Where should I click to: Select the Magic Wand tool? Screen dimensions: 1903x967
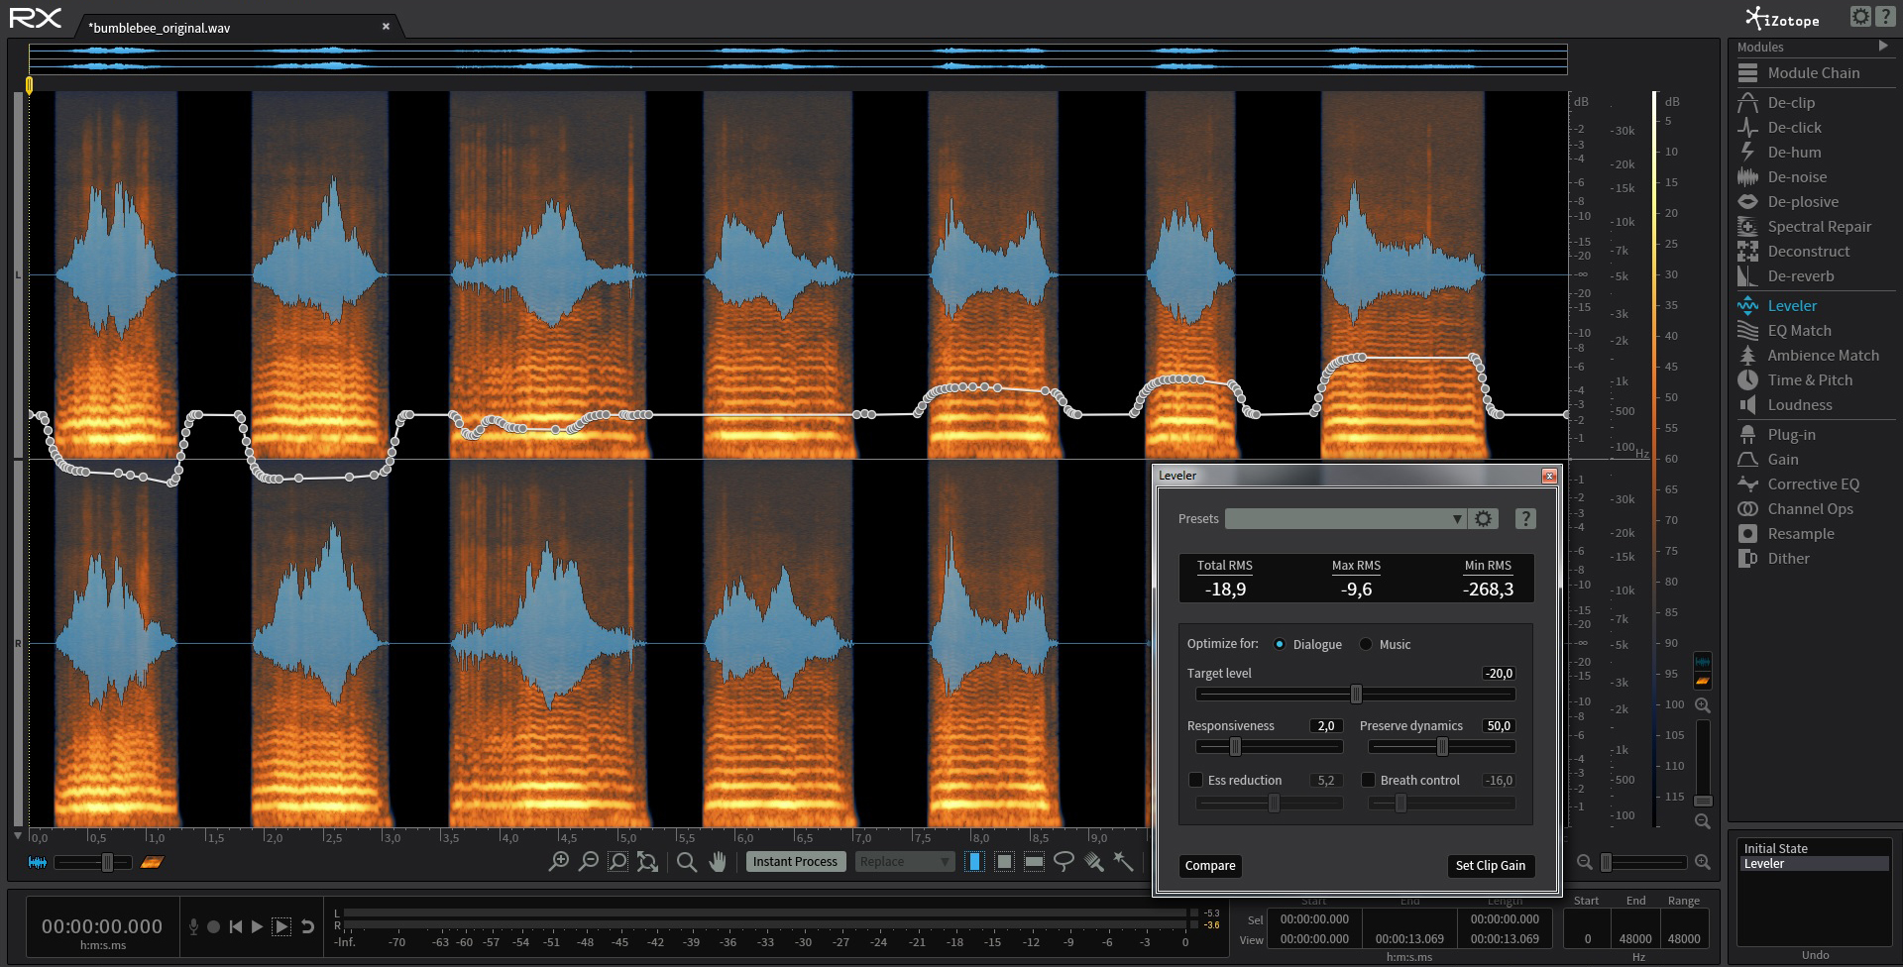pos(1123,862)
